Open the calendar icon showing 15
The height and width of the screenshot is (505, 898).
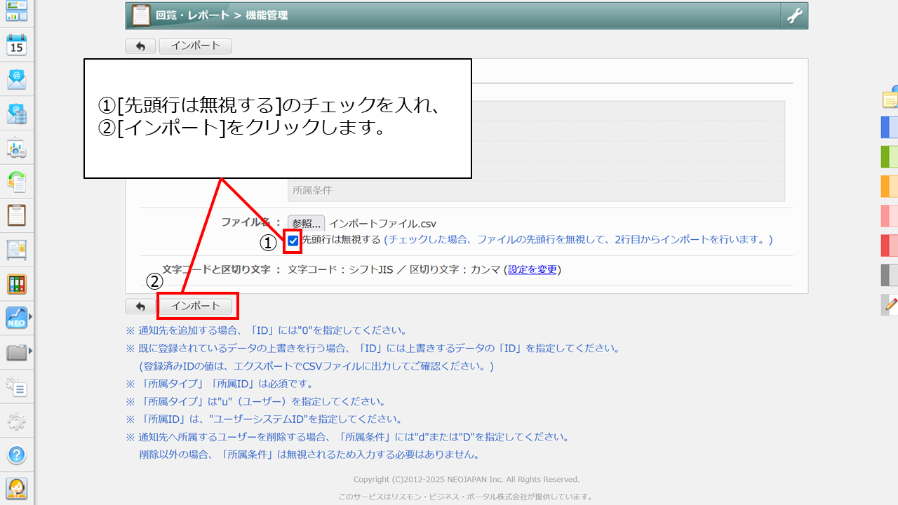tap(17, 46)
